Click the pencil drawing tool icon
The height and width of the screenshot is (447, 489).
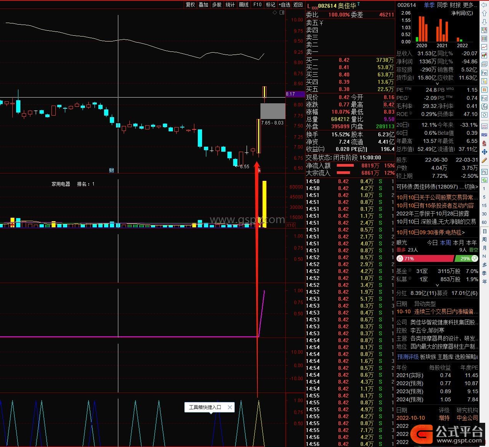pyautogui.click(x=484, y=160)
